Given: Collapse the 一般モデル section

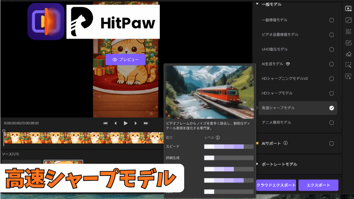Looking at the screenshot, I should coord(257,4).
